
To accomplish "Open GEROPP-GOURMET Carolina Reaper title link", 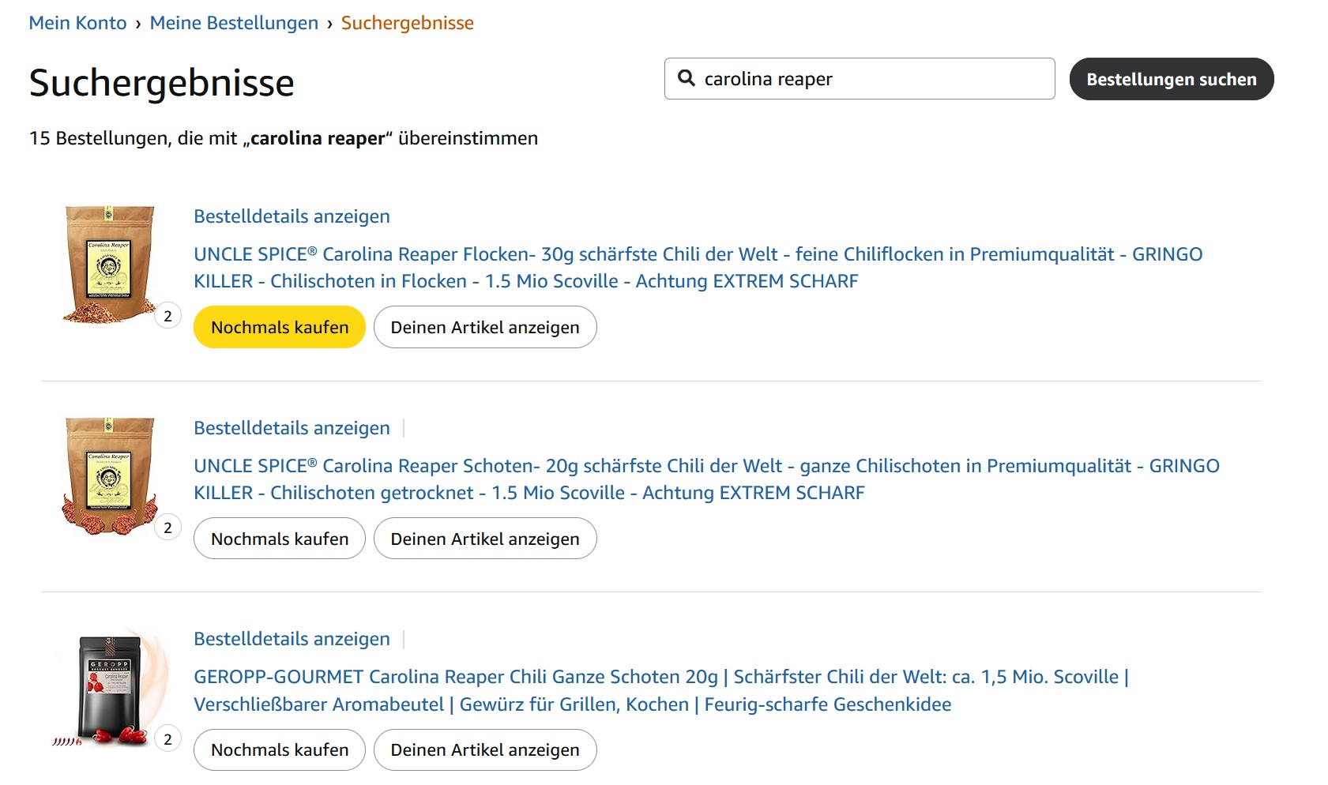I will (x=661, y=690).
